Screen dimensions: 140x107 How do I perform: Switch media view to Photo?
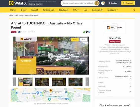tap(83, 40)
